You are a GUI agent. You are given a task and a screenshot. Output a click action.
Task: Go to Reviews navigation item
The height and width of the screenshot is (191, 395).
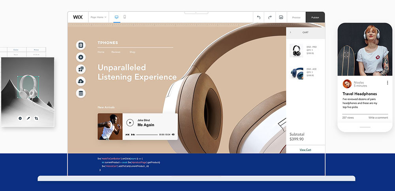[116, 52]
